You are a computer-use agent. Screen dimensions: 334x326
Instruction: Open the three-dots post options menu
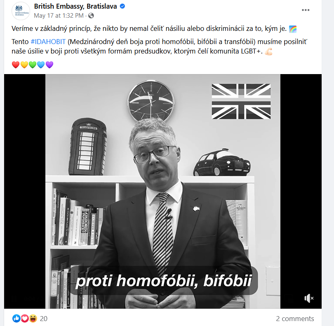(x=306, y=10)
